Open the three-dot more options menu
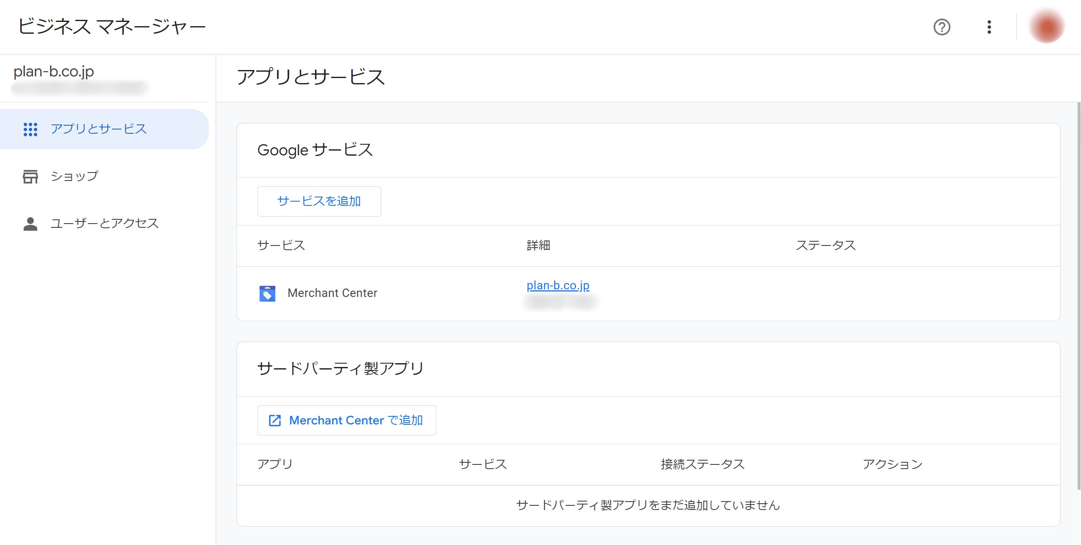1081x545 pixels. [989, 27]
